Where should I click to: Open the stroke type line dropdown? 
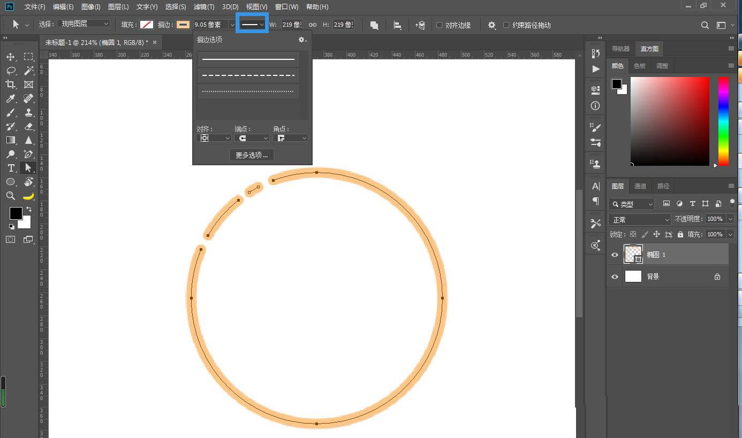coord(252,25)
